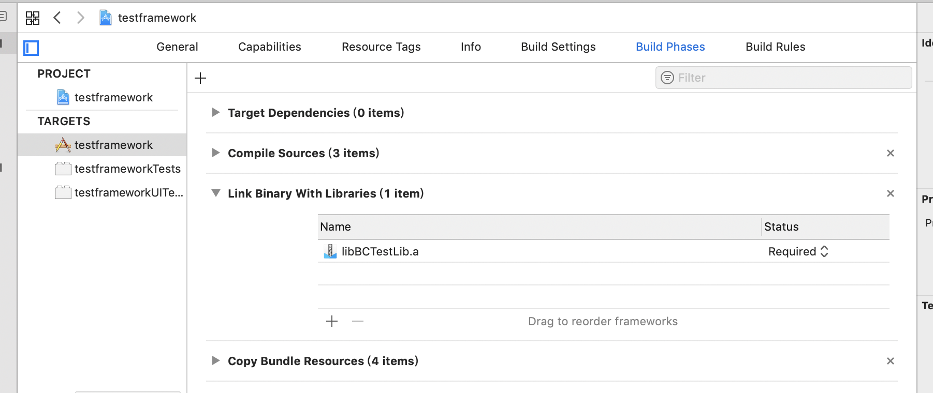Switch to the Capabilities tab
This screenshot has width=933, height=393.
(x=270, y=47)
